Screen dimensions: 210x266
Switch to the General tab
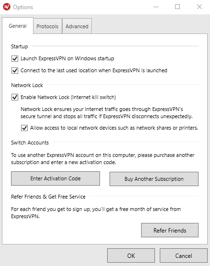point(18,26)
